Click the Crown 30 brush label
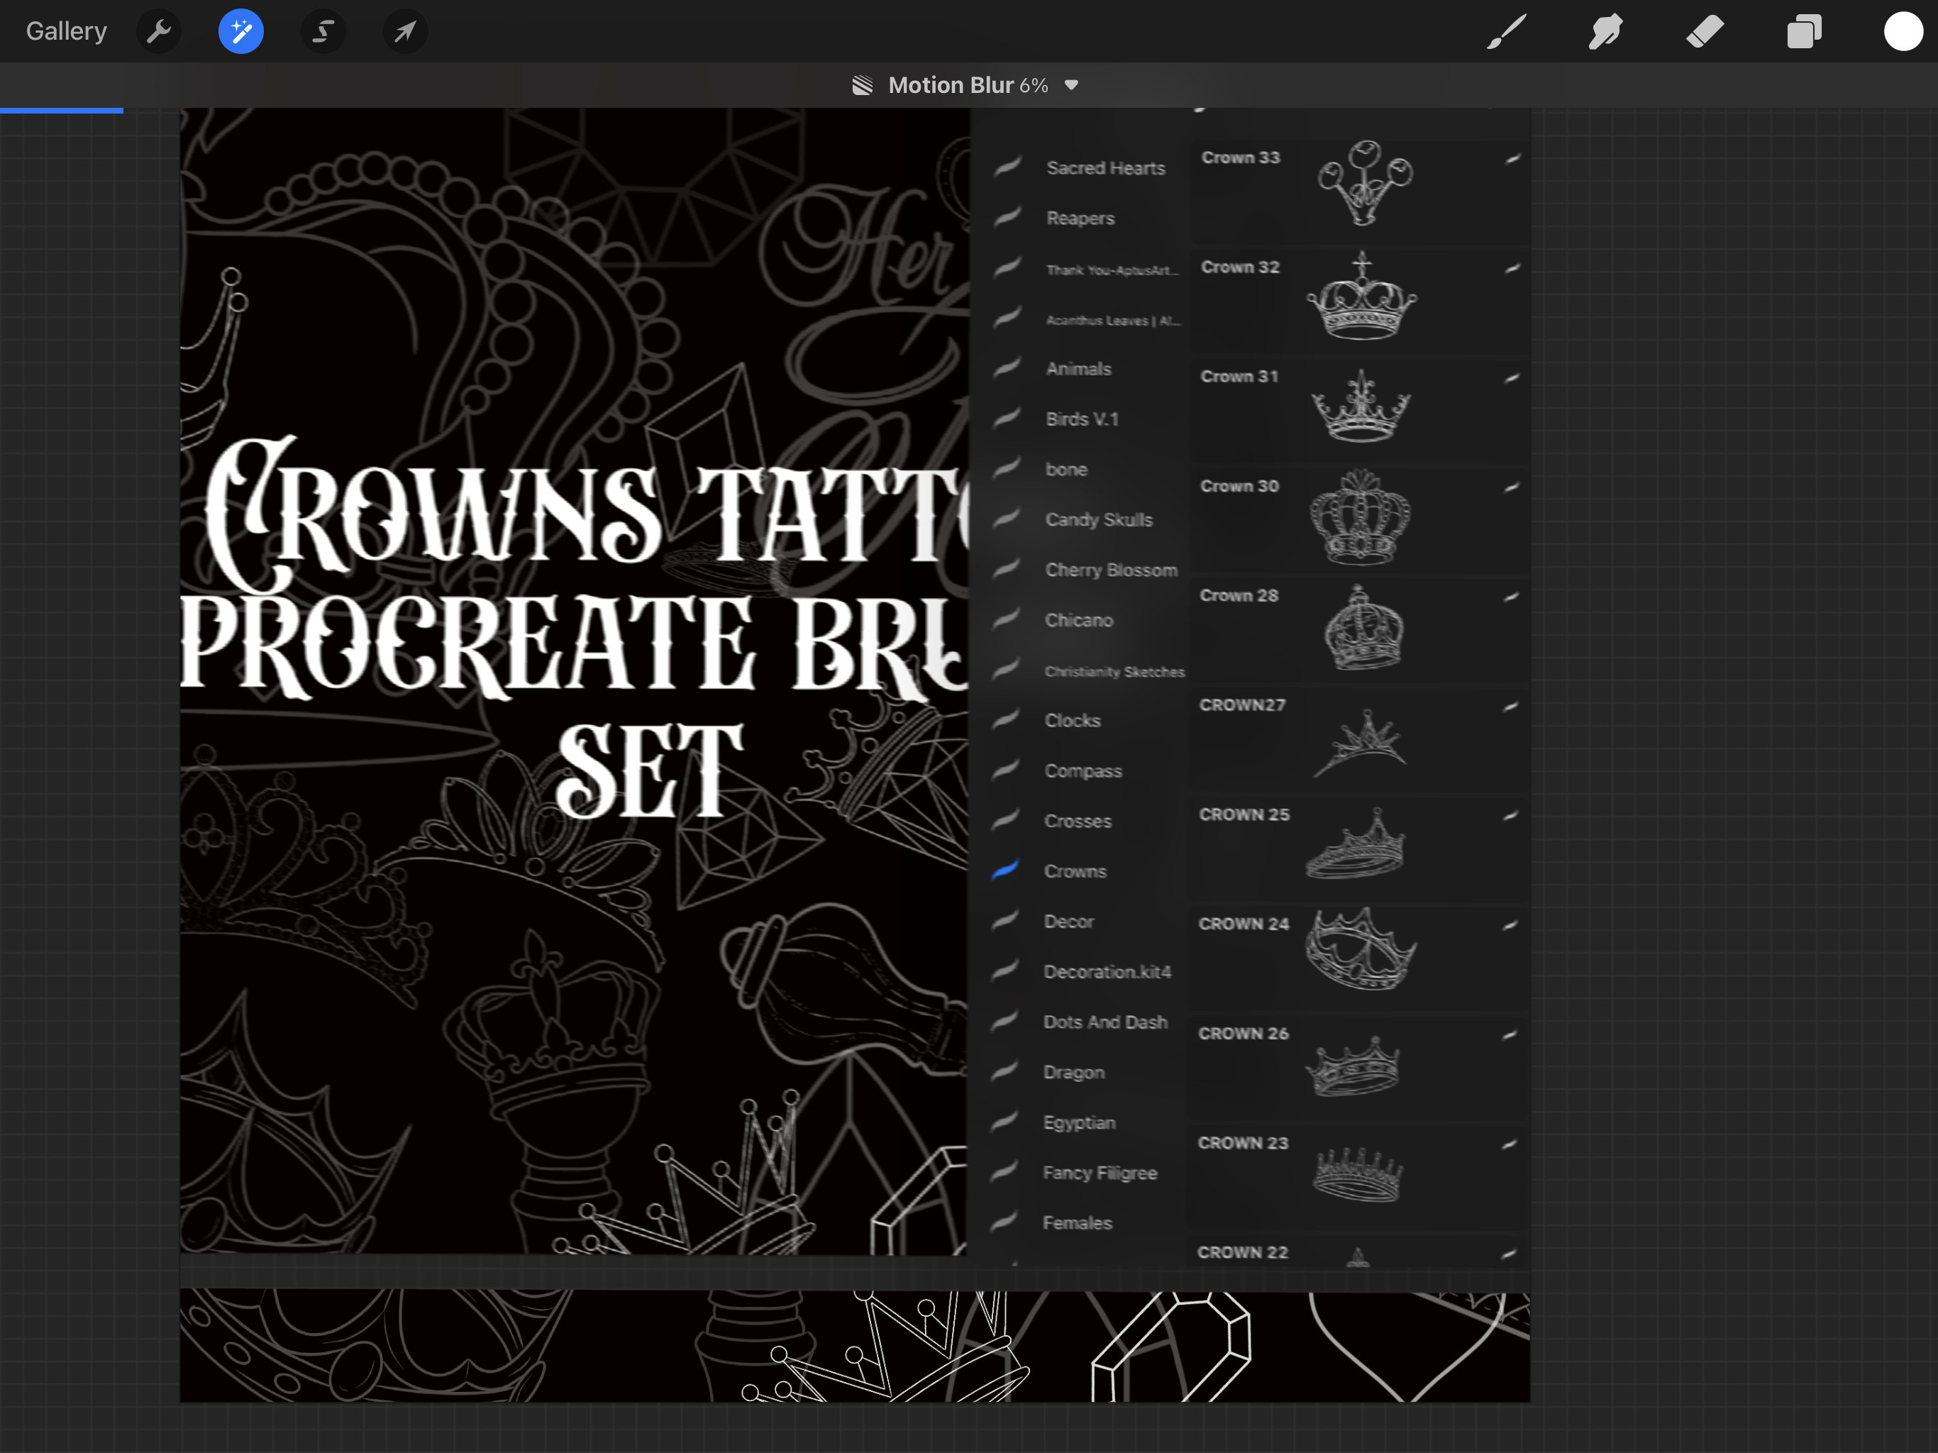1938x1453 pixels. (1239, 485)
